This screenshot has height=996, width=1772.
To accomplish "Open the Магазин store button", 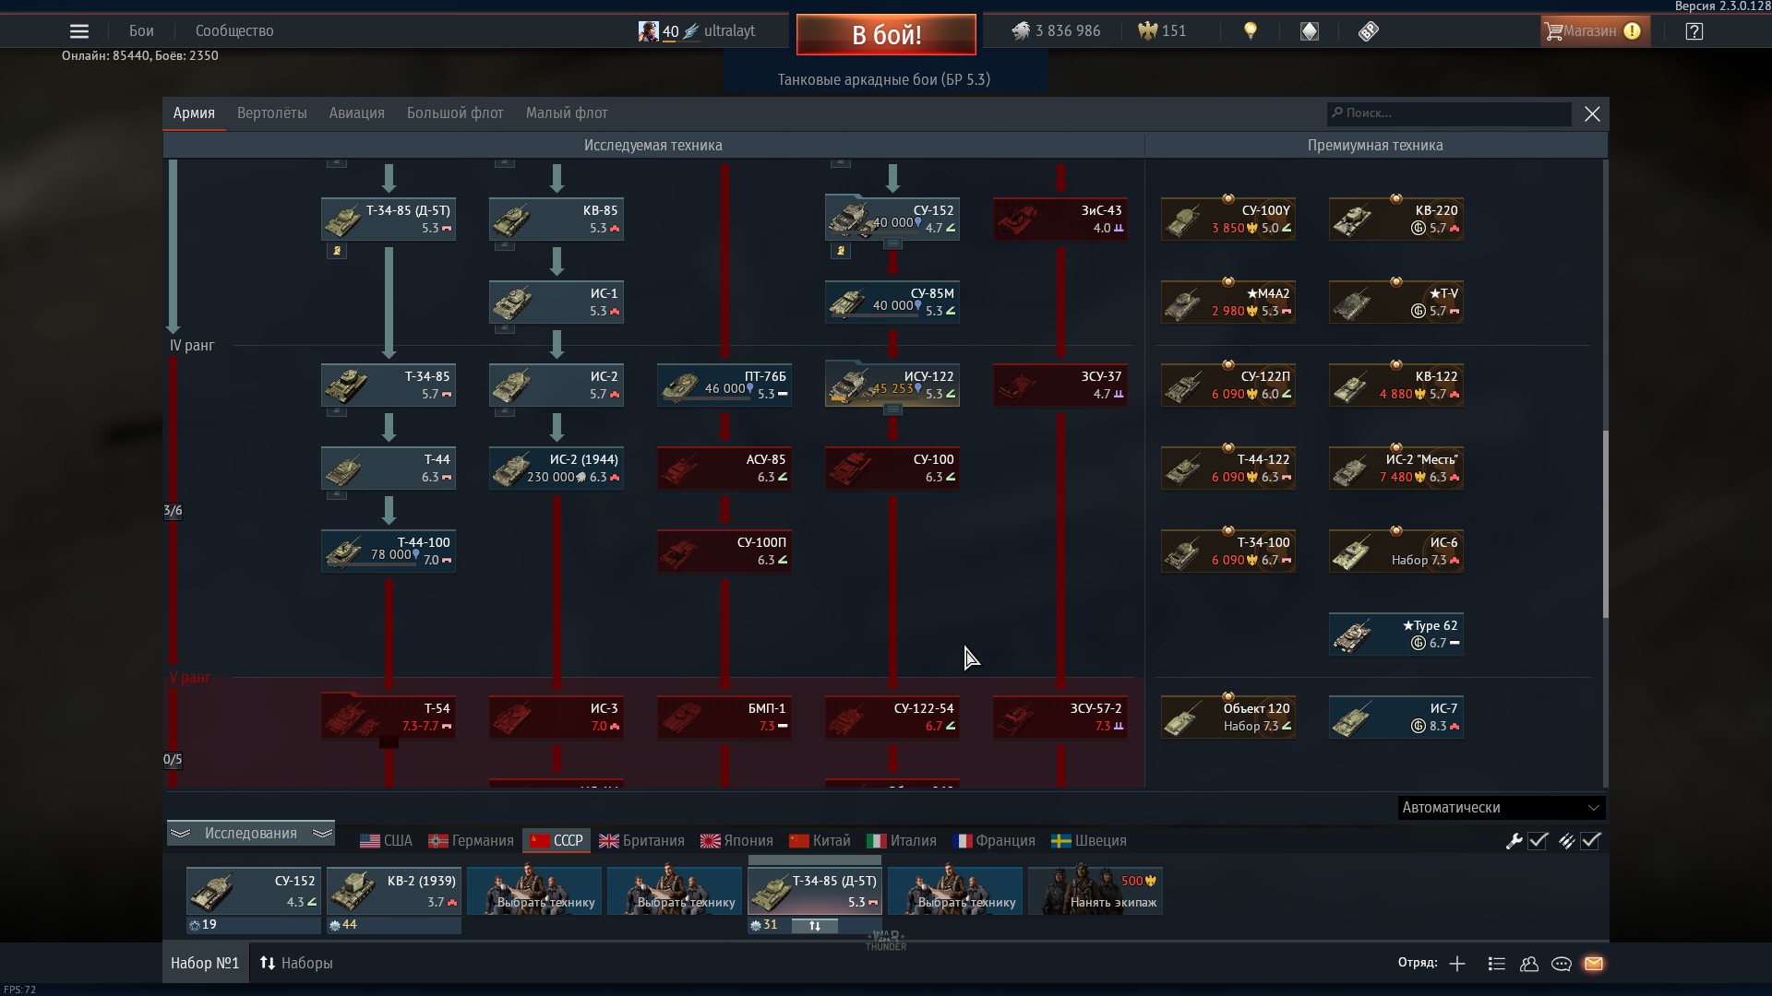I will [1594, 31].
